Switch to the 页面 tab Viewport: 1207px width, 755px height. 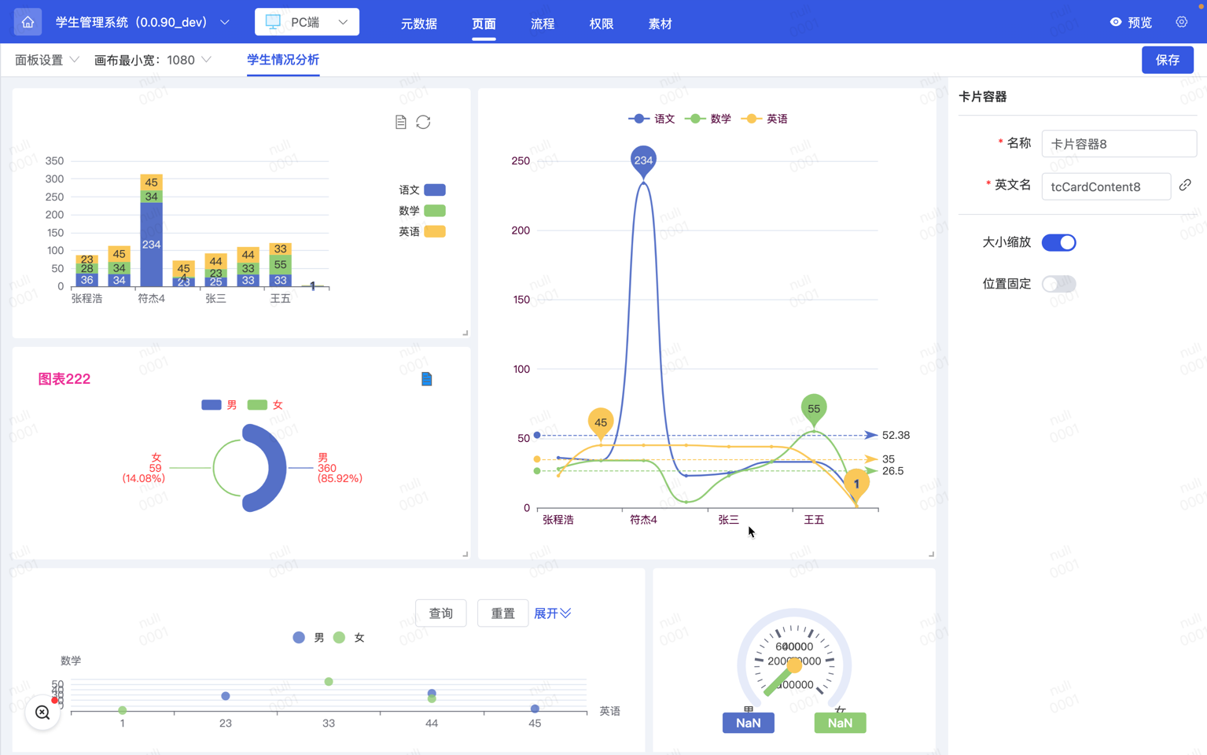pos(484,24)
